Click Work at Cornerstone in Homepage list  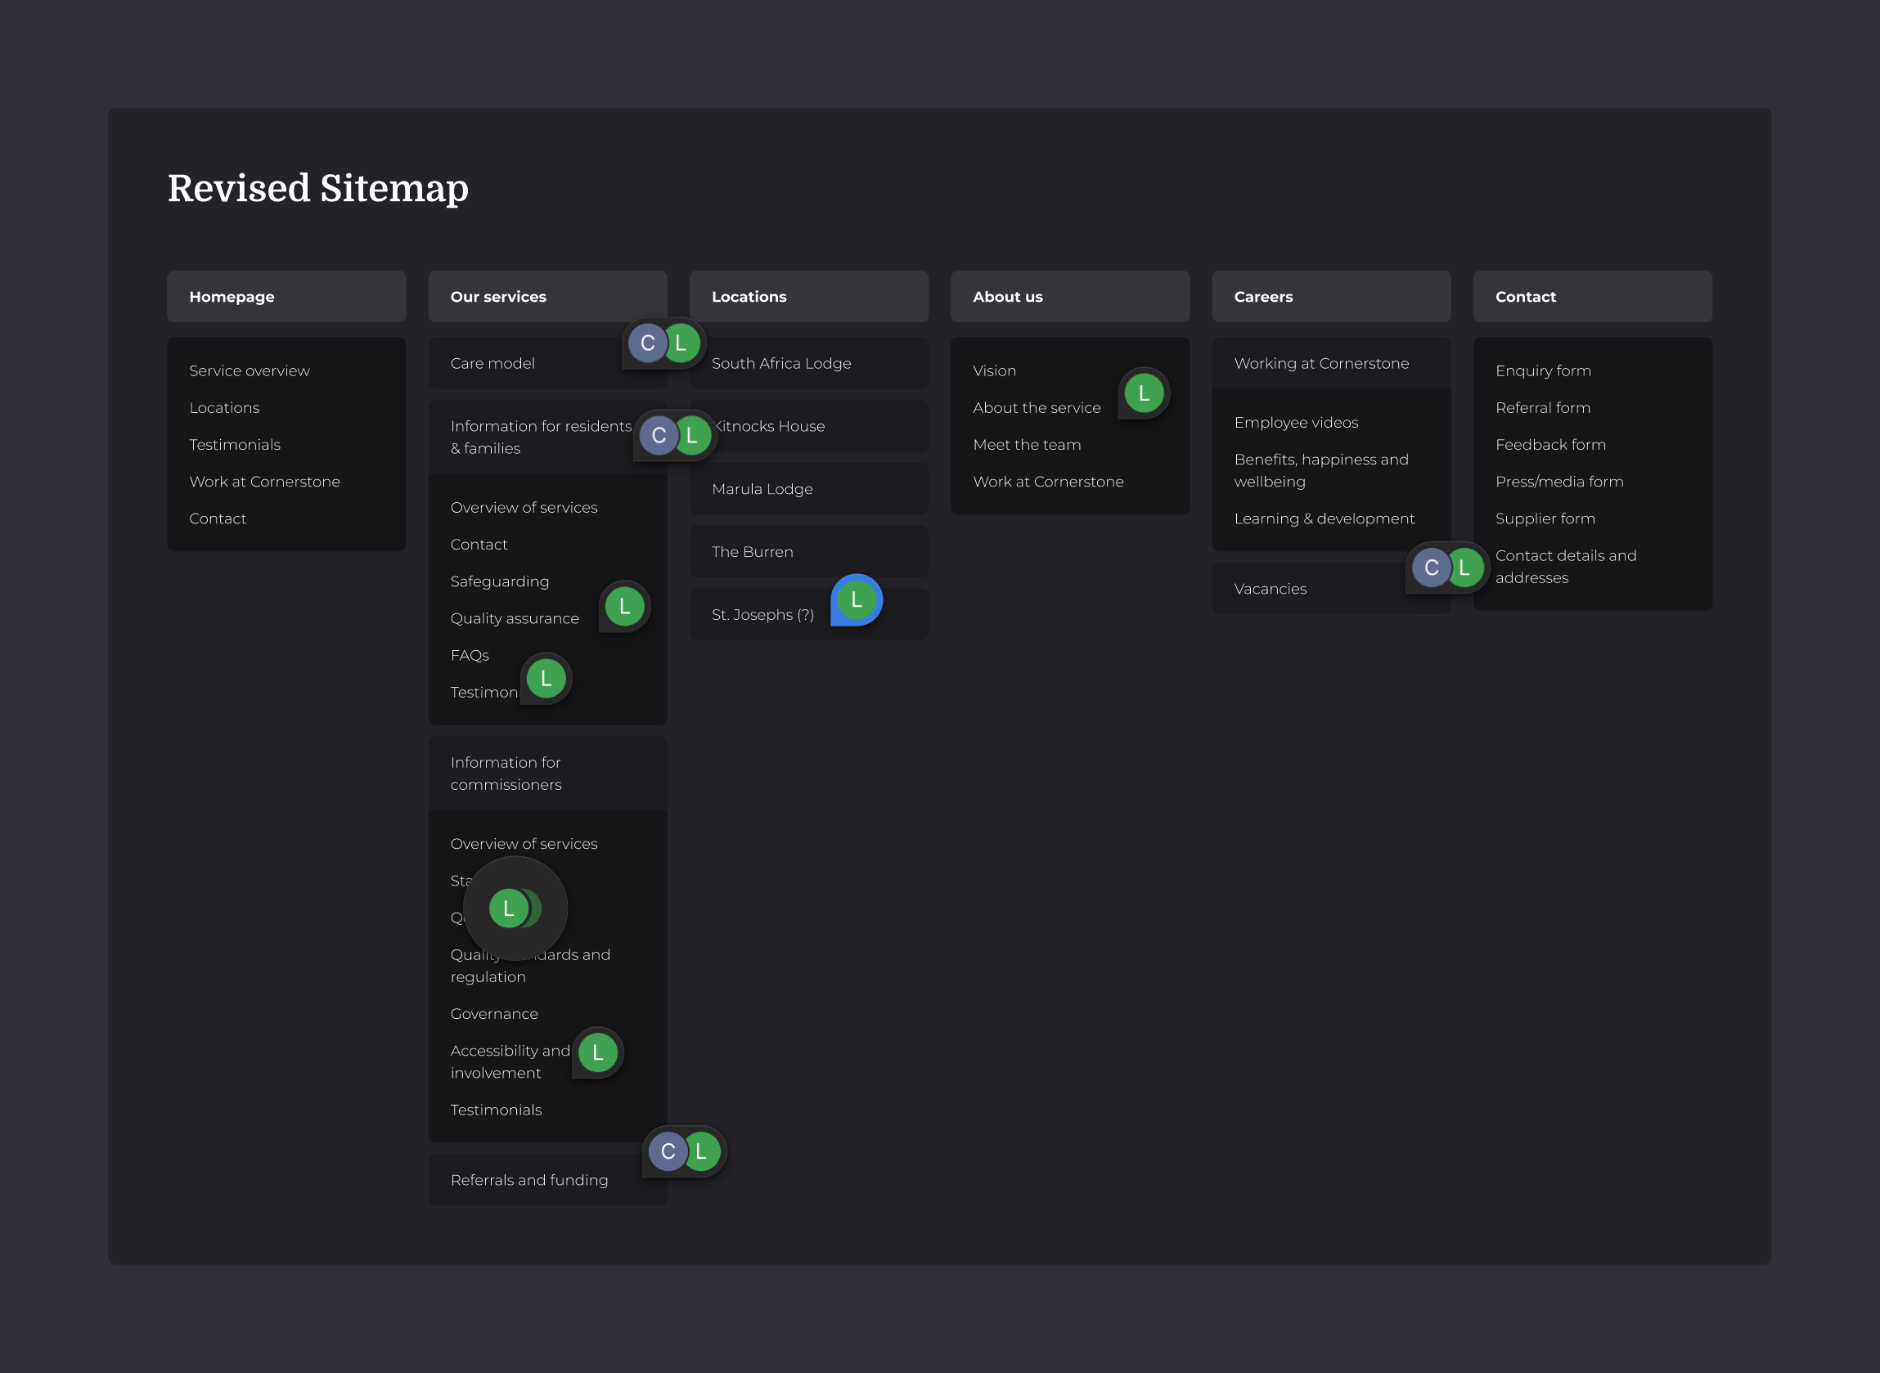[x=264, y=482]
